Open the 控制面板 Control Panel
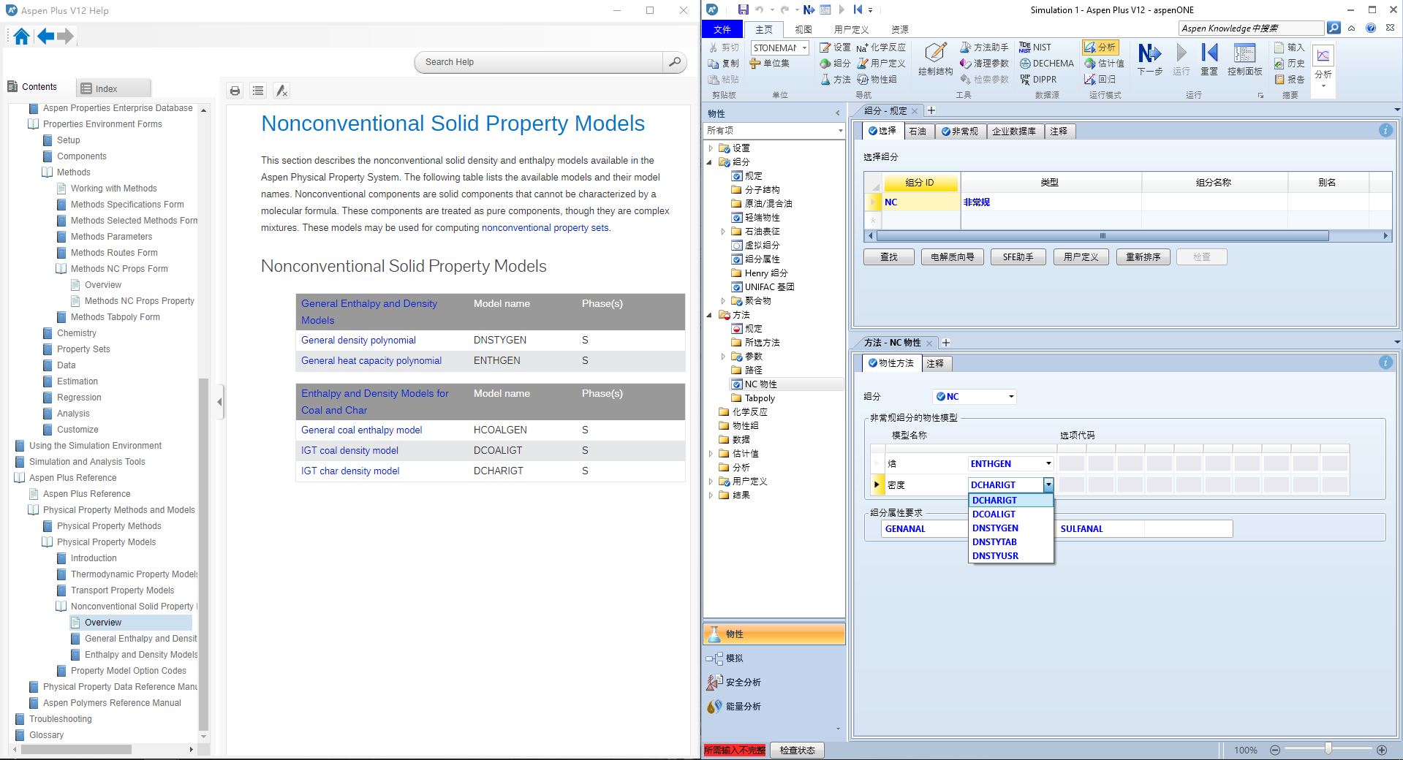 (x=1244, y=59)
